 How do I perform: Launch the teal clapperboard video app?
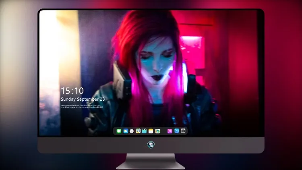point(144,131)
